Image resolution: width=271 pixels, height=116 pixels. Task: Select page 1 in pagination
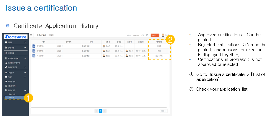click(100, 111)
